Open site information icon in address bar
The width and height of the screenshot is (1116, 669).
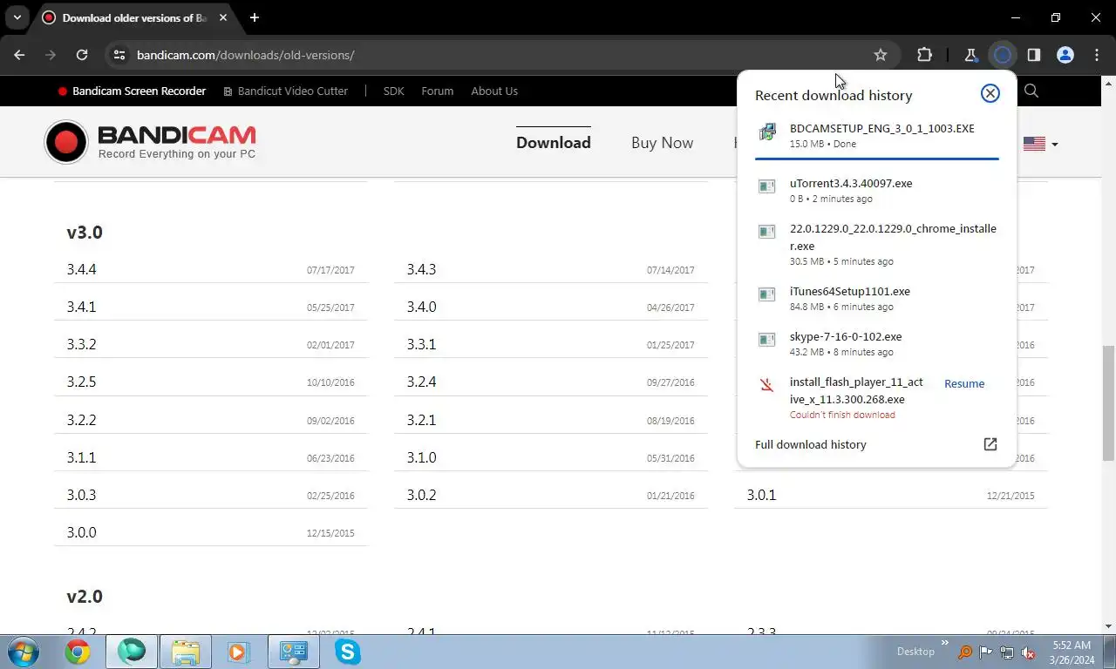pyautogui.click(x=119, y=55)
